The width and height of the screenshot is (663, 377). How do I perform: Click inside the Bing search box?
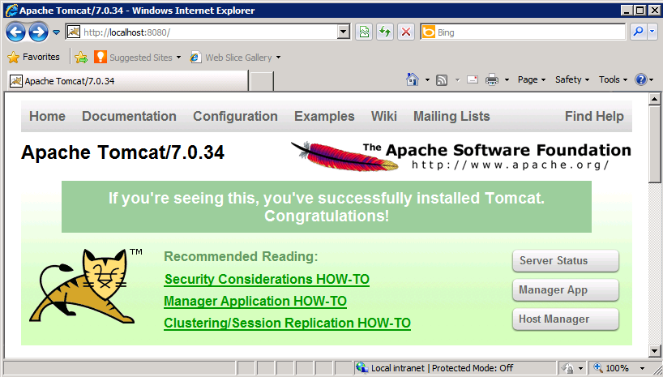coord(527,32)
